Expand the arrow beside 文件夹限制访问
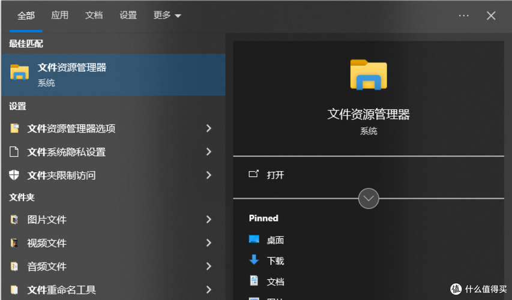Viewport: 512px width, 300px height. click(x=209, y=175)
